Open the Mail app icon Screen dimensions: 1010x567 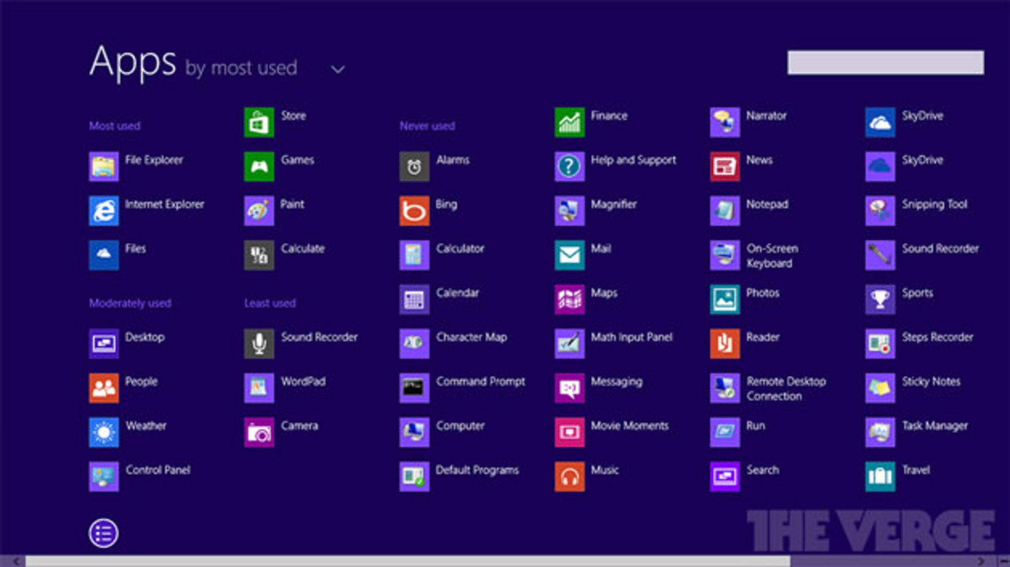click(569, 255)
